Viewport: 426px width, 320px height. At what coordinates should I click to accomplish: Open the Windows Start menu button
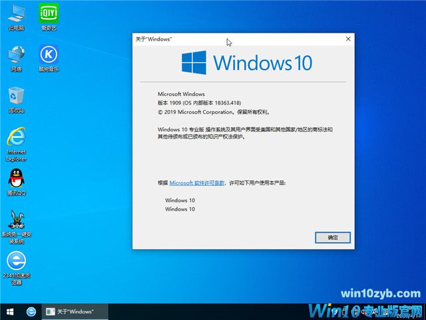pyautogui.click(x=11, y=311)
